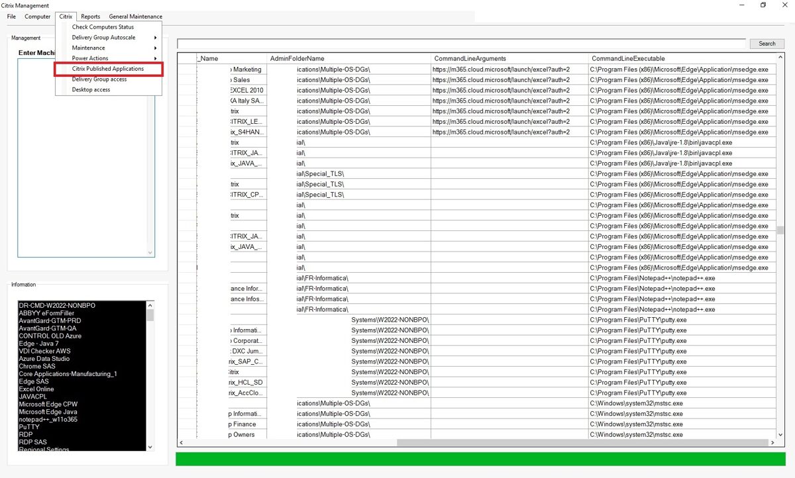This screenshot has width=795, height=478.
Task: Sort by the _Name column header
Action: coord(232,59)
